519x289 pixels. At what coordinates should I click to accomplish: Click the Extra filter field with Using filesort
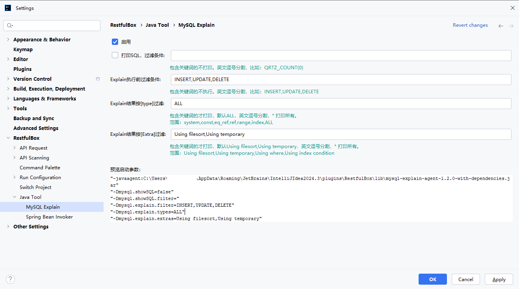[341, 134]
